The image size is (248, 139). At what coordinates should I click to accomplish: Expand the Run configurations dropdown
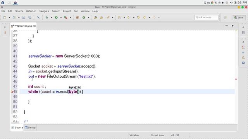pos(61,17)
